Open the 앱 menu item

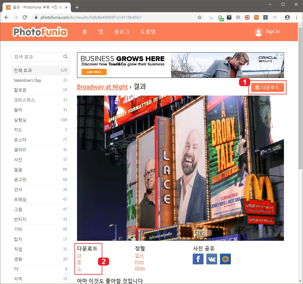tap(101, 32)
